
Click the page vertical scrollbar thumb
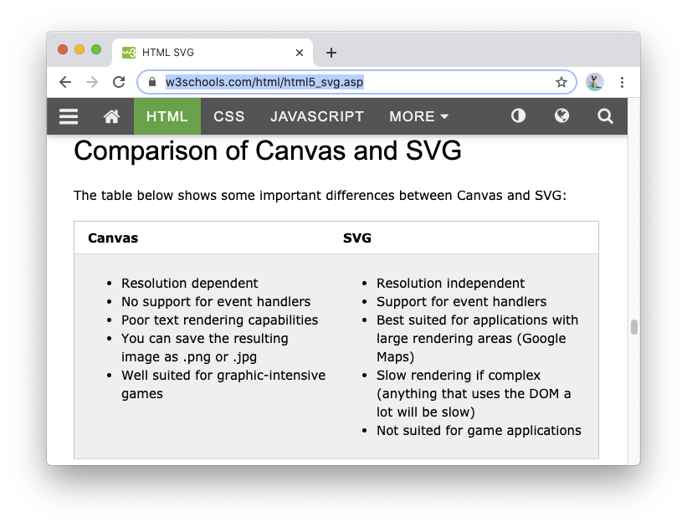pos(633,326)
